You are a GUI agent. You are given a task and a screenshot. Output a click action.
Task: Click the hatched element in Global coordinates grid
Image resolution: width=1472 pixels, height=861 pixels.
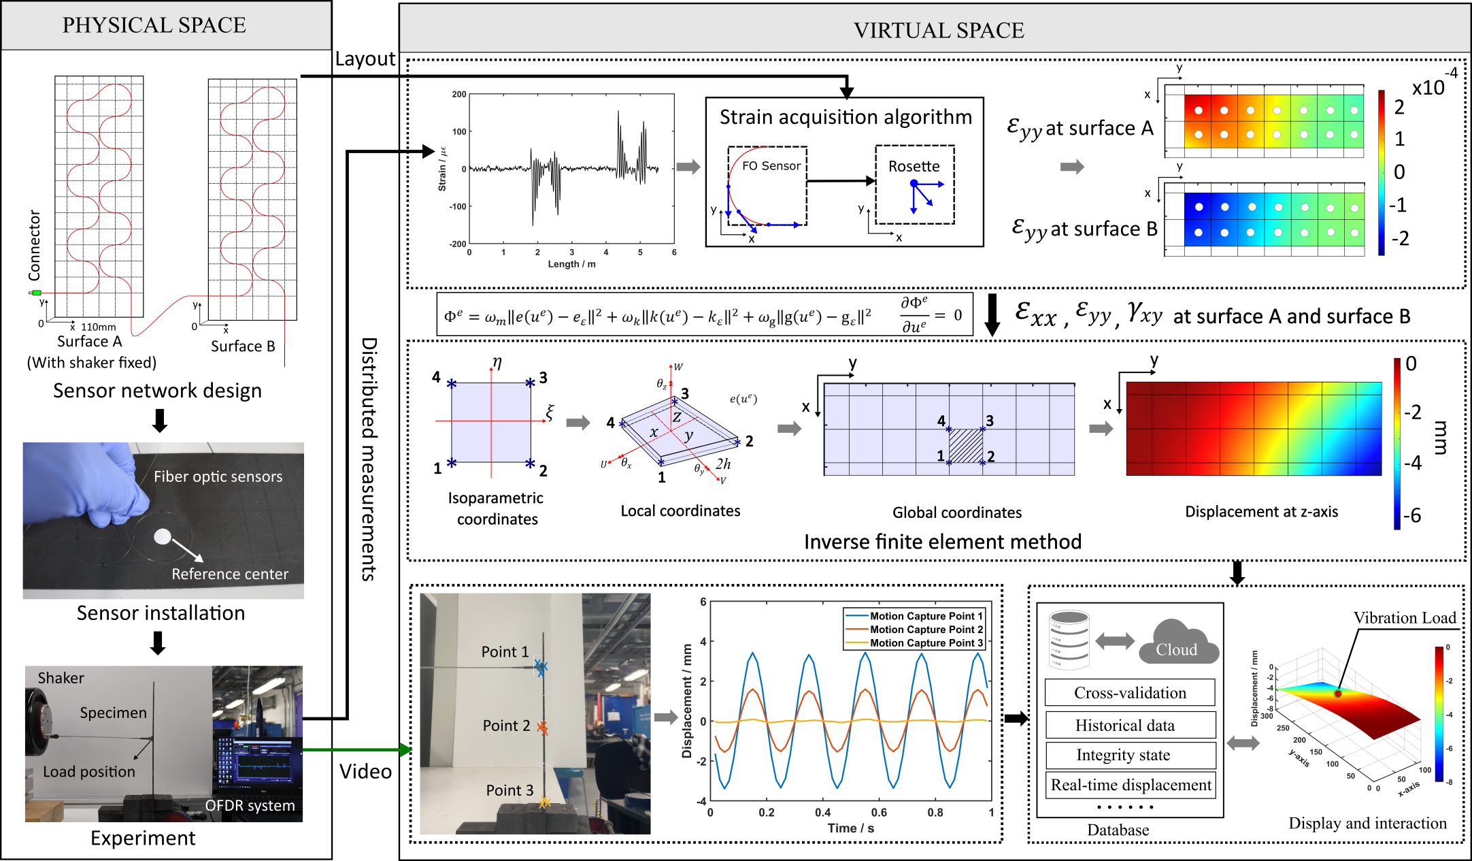[965, 446]
